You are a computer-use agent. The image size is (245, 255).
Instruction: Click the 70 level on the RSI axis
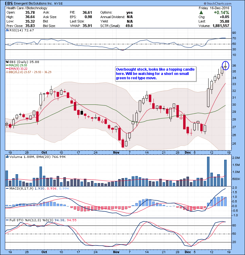[x=234, y=38]
